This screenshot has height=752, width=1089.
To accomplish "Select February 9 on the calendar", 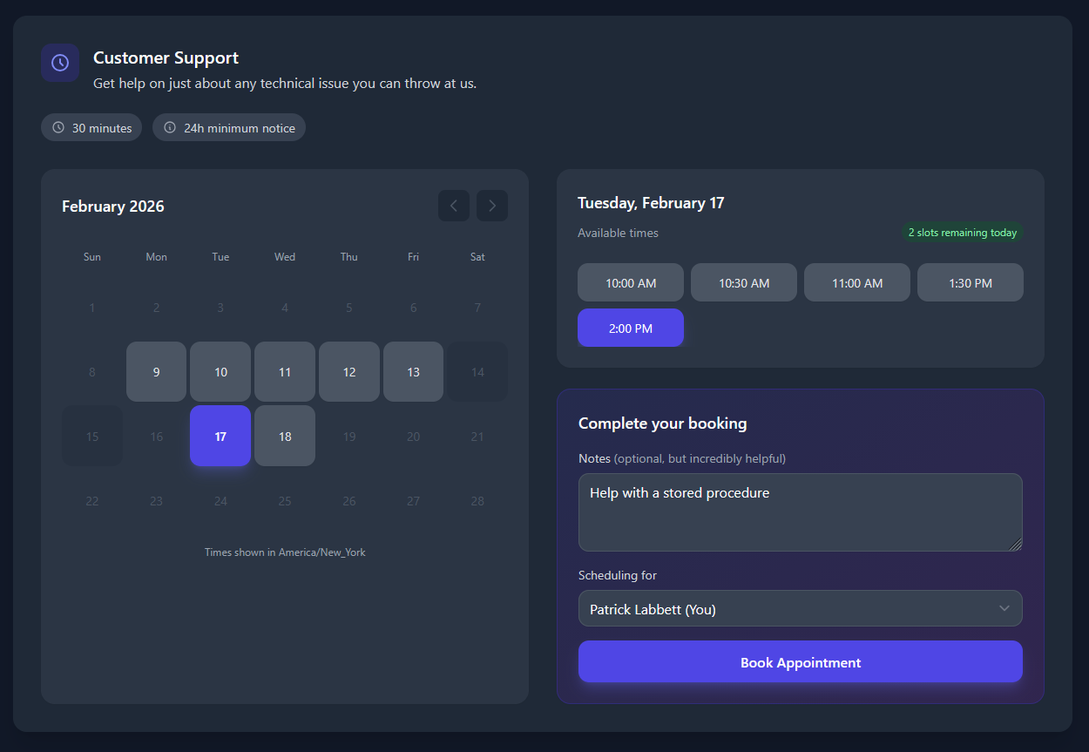I will [x=157, y=372].
